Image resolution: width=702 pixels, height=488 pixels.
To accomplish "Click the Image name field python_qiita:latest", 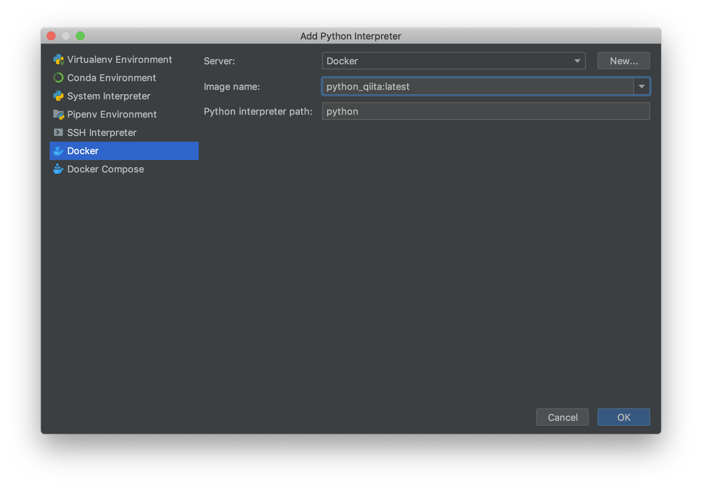I will point(478,87).
